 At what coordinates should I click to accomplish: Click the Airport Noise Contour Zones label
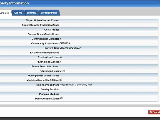[x=42, y=20]
